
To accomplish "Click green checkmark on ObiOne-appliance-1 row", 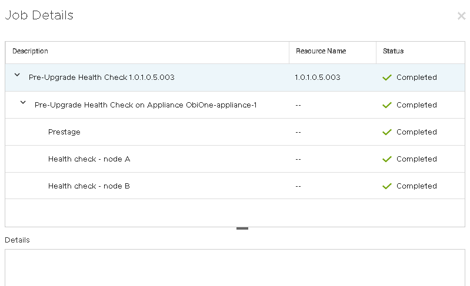I will [x=386, y=105].
